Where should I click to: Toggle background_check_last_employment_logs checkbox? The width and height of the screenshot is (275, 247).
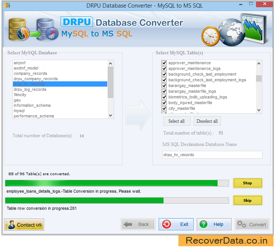point(164,80)
